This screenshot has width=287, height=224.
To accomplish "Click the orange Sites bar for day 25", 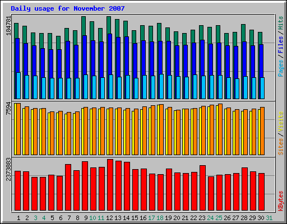I will coord(220,129).
